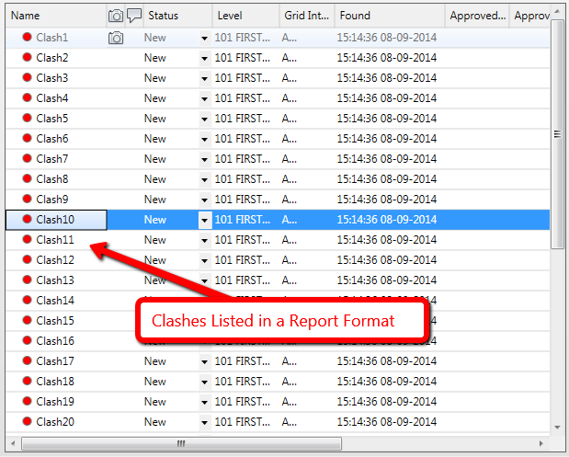This screenshot has width=569, height=457.
Task: Click the red status dot of Clash17
Action: [x=27, y=360]
